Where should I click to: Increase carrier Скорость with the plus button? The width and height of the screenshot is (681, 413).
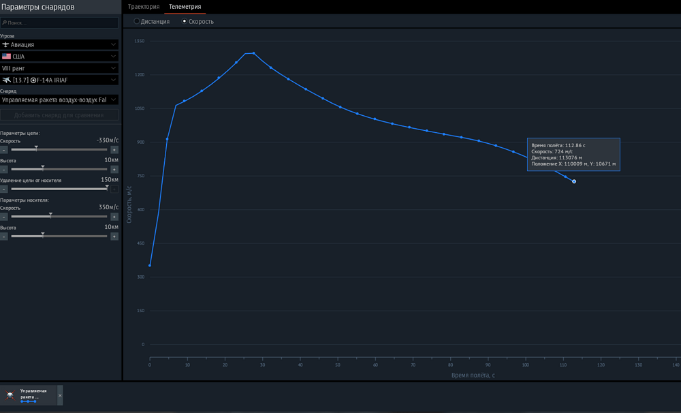114,217
